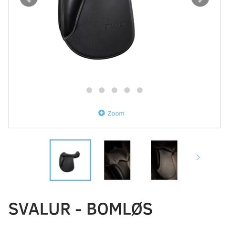The width and height of the screenshot is (229, 229).
Task: Jump to the third carousel dot
Action: pos(114,90)
